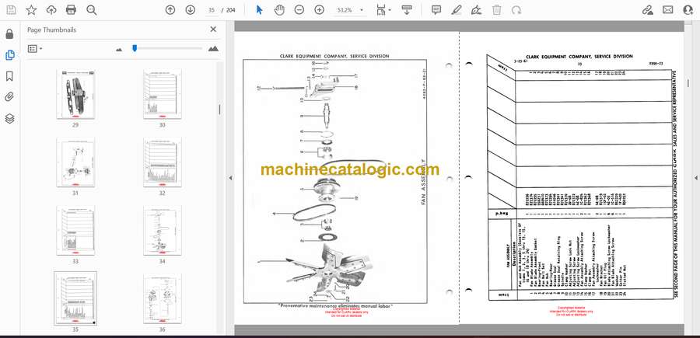
Task: Bookmark this file with the star icon
Action: [31, 10]
